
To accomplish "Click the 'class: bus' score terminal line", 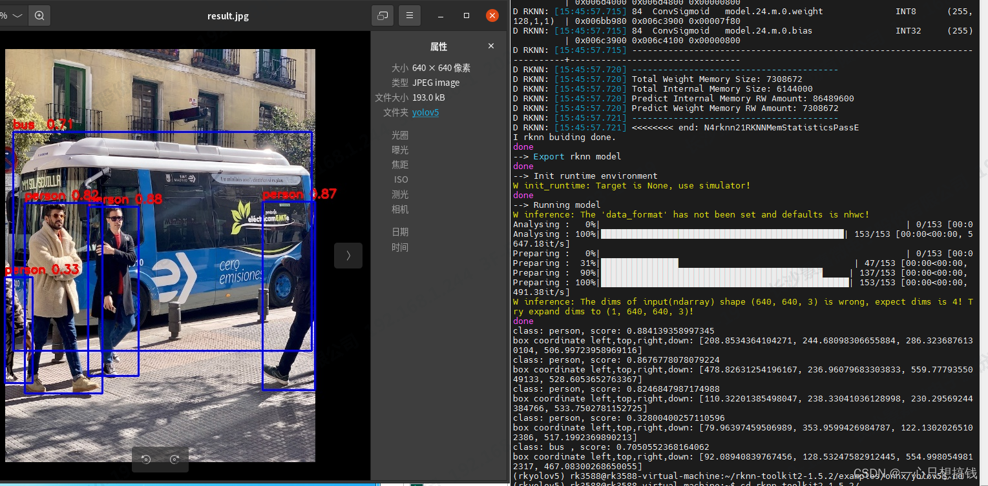I will point(611,447).
